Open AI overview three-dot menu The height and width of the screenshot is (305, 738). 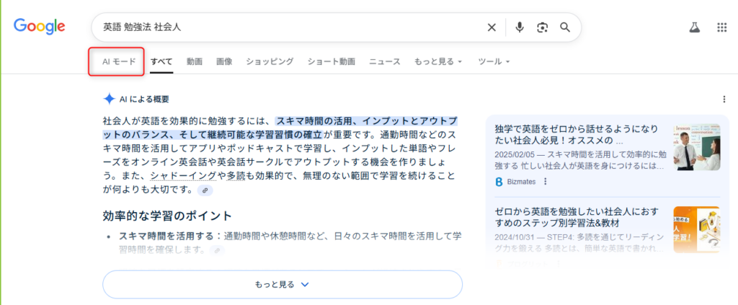[724, 100]
